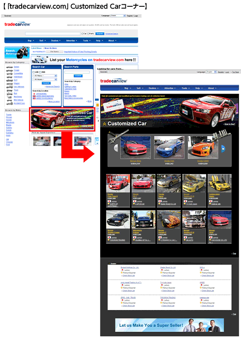Open the Bookmark link on the home page bar
The width and height of the screenshot is (241, 338).
(8, 16)
